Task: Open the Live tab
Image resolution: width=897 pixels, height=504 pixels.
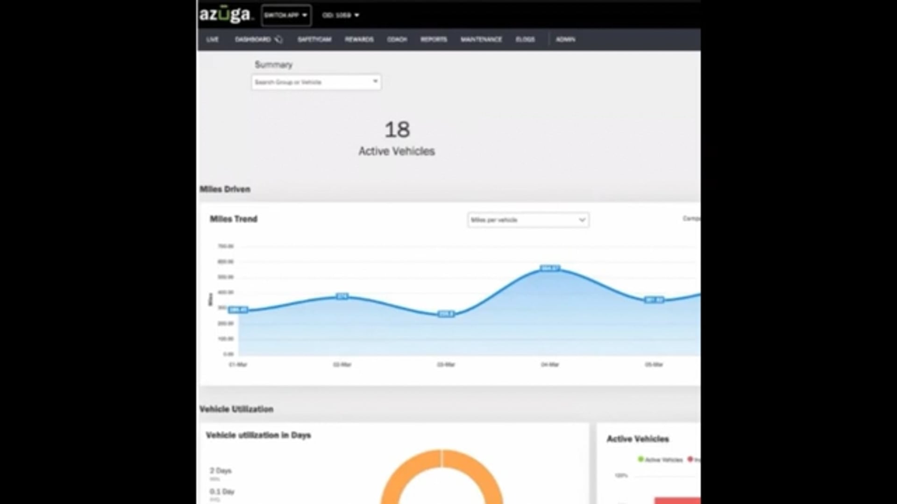Action: click(x=213, y=40)
